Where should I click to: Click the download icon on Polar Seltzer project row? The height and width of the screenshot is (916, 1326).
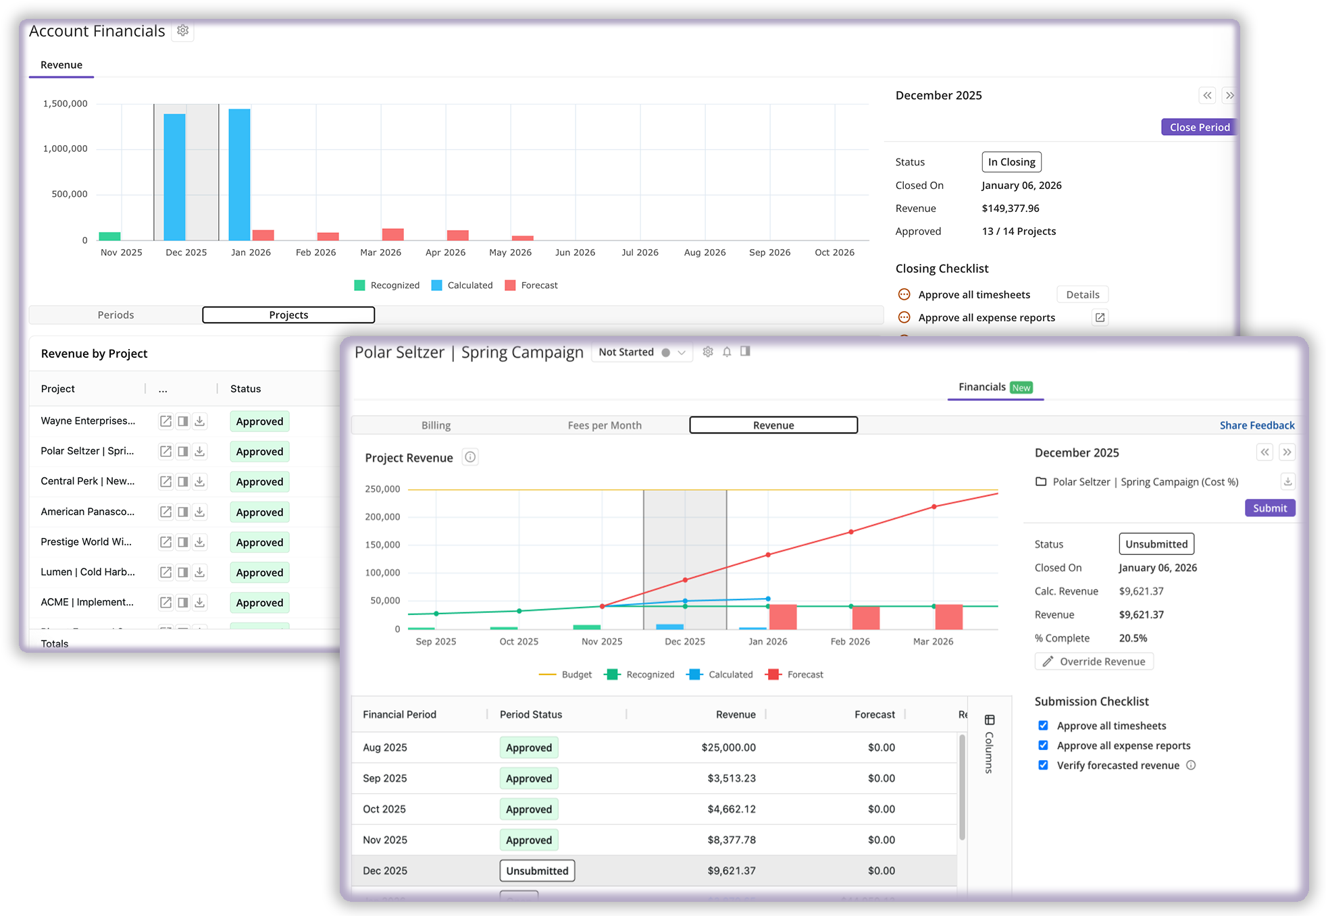pos(199,451)
